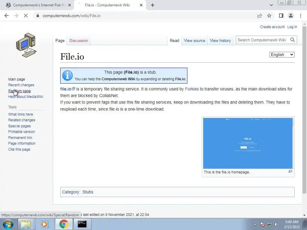
Task: Open the Forkies article link
Action: coord(192,89)
